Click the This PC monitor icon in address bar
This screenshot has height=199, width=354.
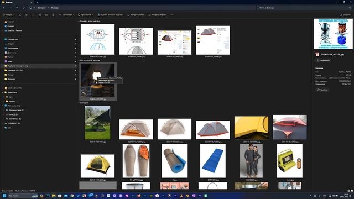[x=30, y=8]
